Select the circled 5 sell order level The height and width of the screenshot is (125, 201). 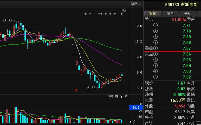pyautogui.click(x=155, y=25)
